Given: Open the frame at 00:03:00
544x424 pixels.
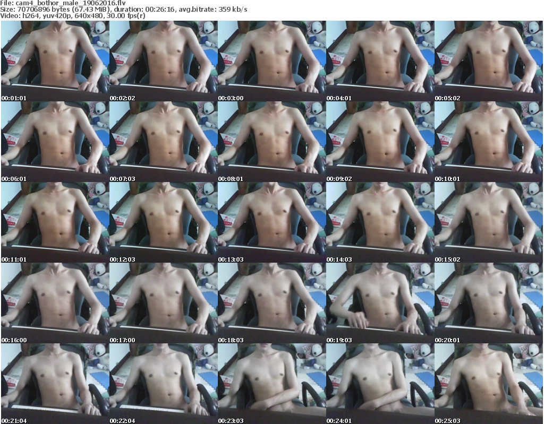Looking at the screenshot, I should point(271,61).
